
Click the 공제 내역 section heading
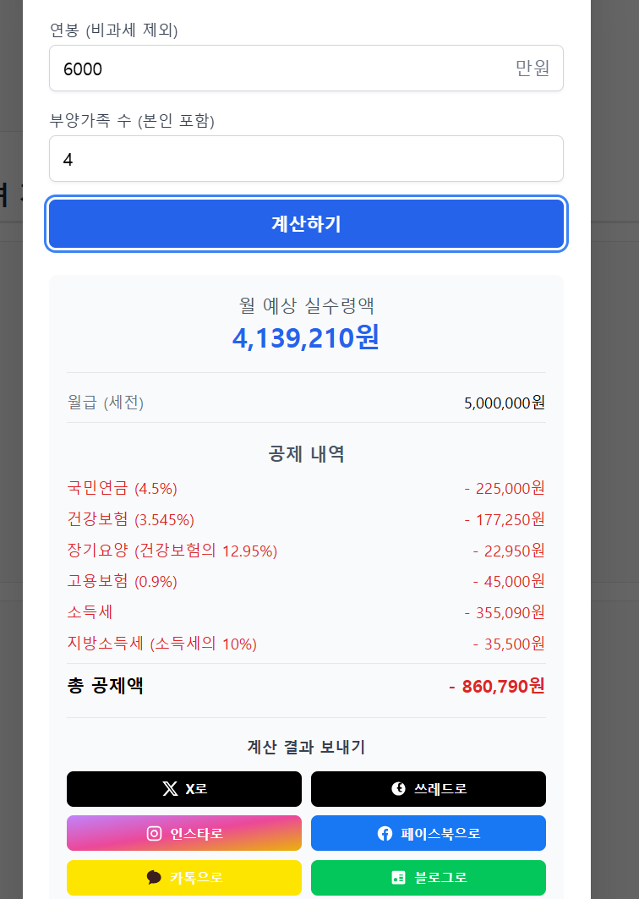point(306,454)
